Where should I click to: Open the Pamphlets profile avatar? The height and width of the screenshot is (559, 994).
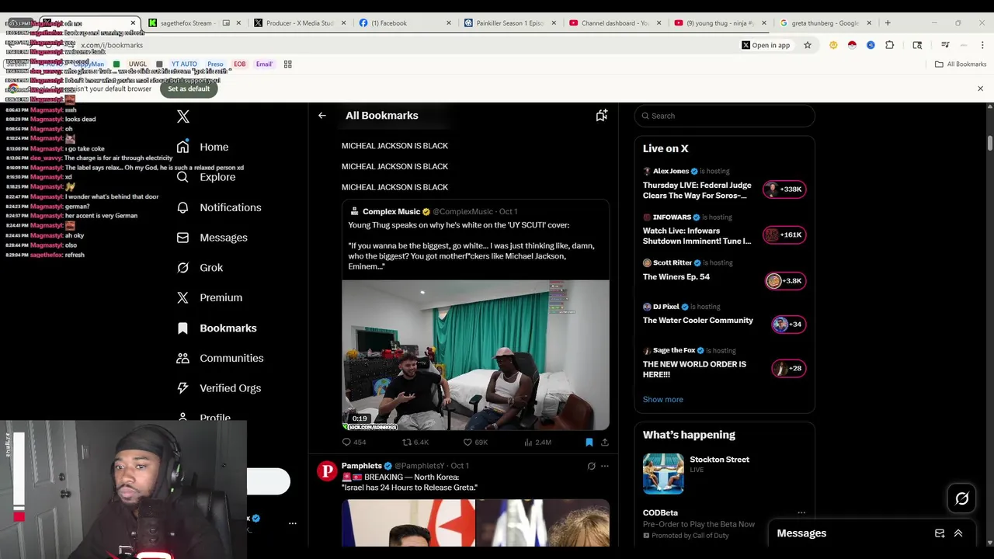click(x=327, y=471)
